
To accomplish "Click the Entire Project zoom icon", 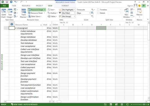I will (x=92, y=13).
